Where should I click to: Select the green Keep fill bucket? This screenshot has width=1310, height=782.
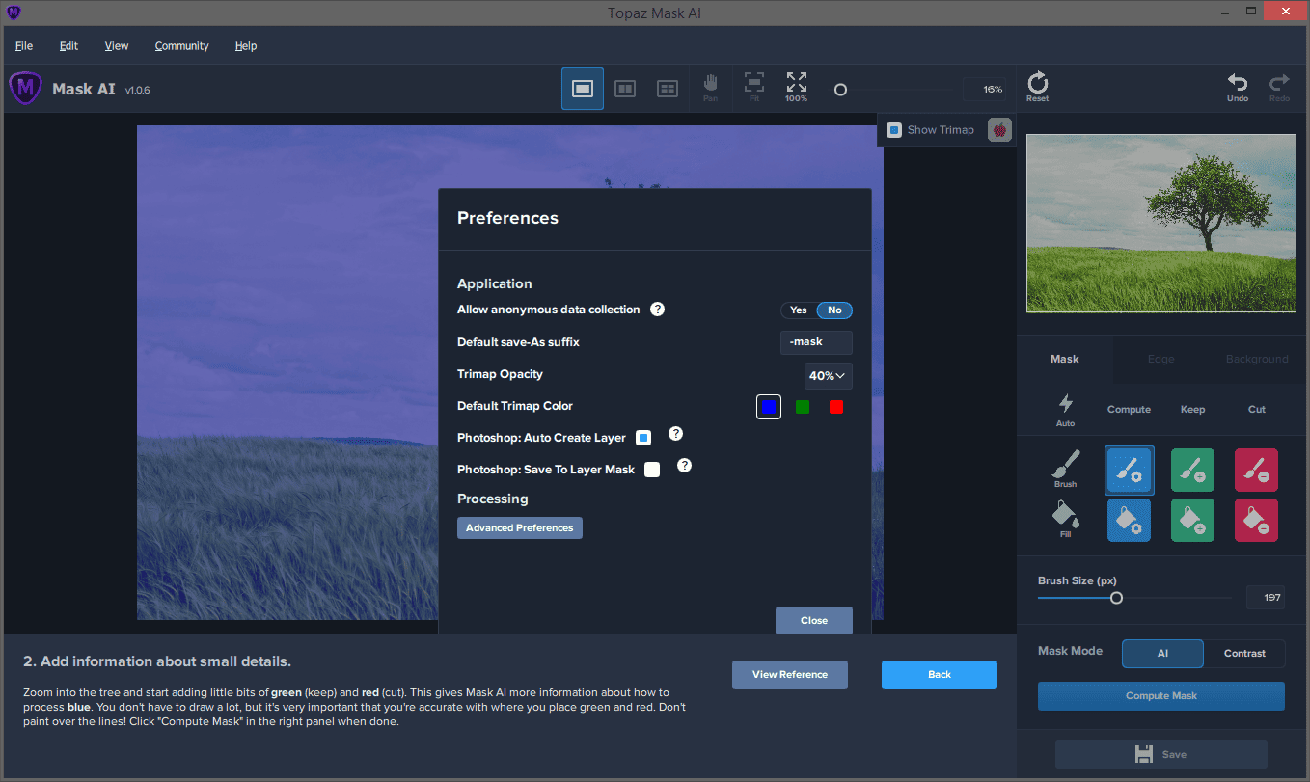[1192, 521]
